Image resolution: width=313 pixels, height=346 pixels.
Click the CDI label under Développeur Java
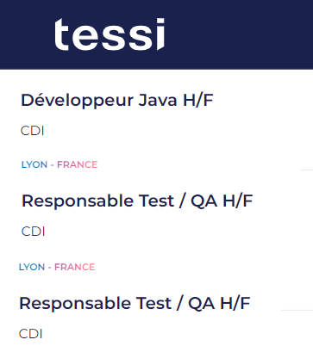(x=33, y=131)
